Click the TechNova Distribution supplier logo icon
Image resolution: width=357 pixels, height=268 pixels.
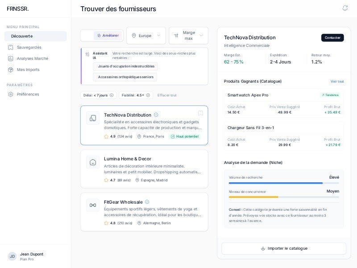93,118
